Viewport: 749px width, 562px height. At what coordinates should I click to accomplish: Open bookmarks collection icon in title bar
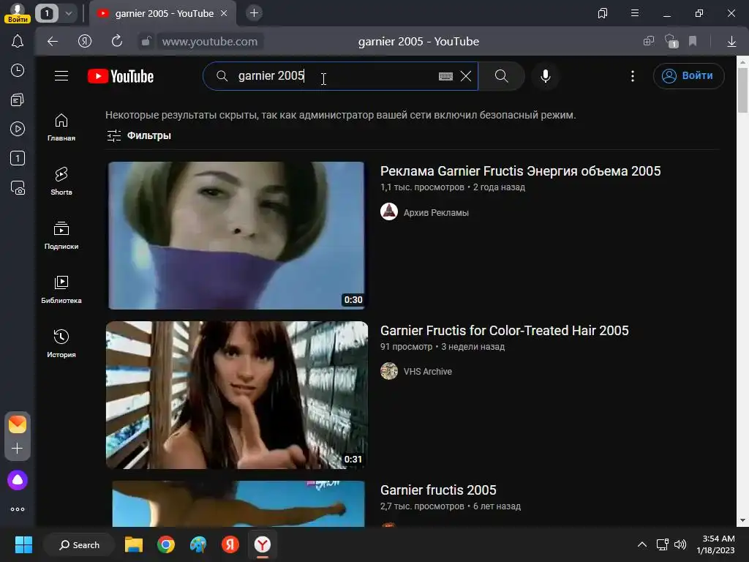[x=603, y=13]
